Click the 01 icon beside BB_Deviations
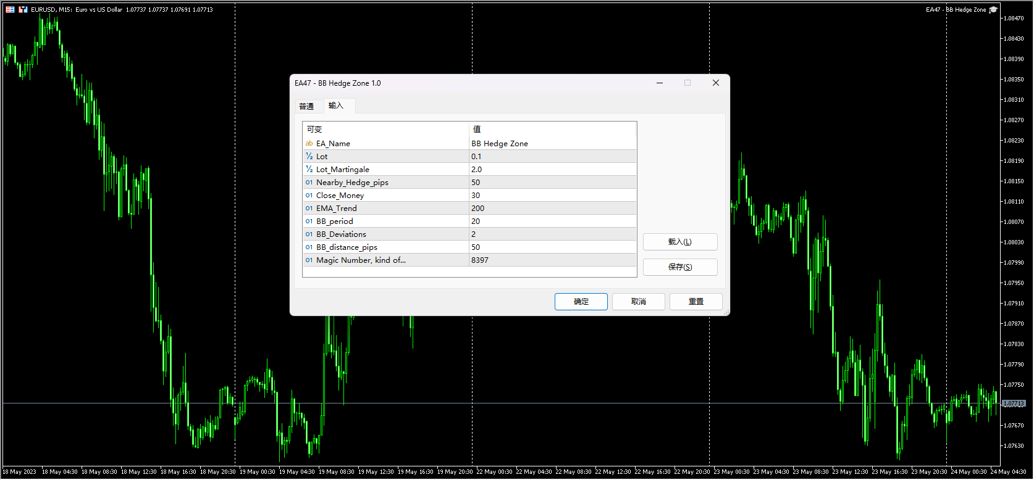The width and height of the screenshot is (1034, 480). point(309,234)
